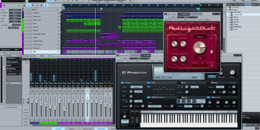260x130 pixels.
Task: Click the Record Mix button
Action: click(101, 129)
